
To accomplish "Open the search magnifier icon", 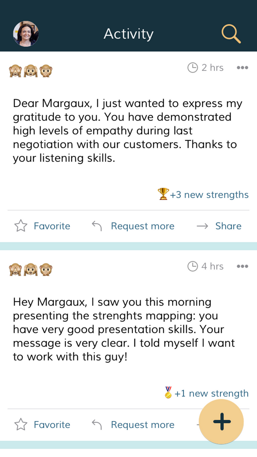I will [x=231, y=34].
